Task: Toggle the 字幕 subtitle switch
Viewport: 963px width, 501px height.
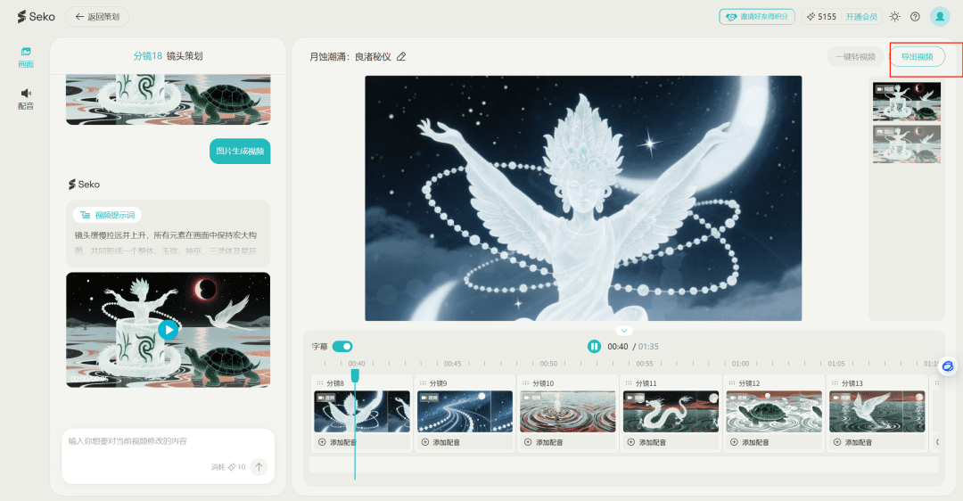Action: (x=342, y=346)
